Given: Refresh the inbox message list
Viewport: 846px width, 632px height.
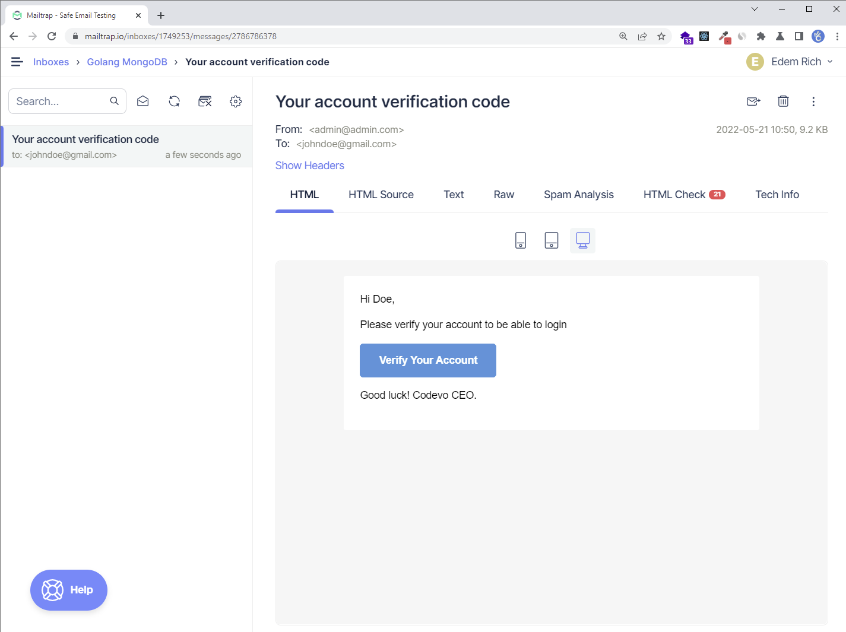Looking at the screenshot, I should [174, 101].
